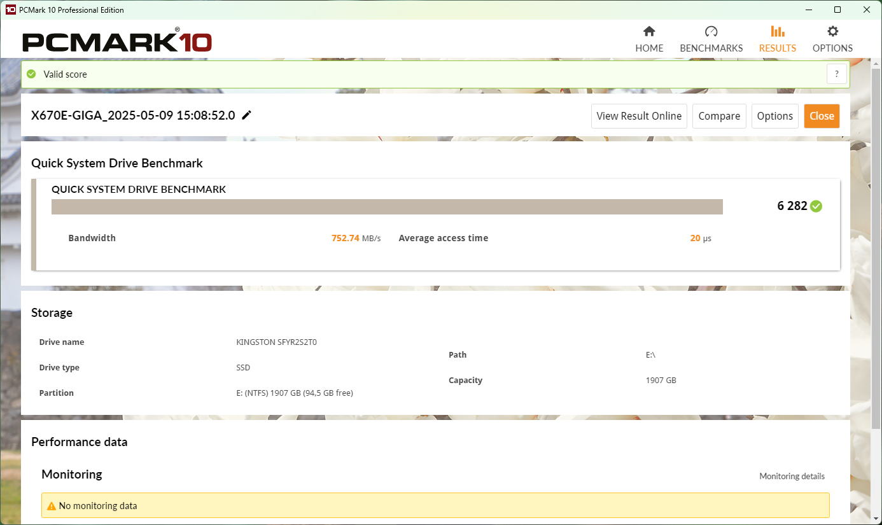Click the Drive name label

[62, 342]
